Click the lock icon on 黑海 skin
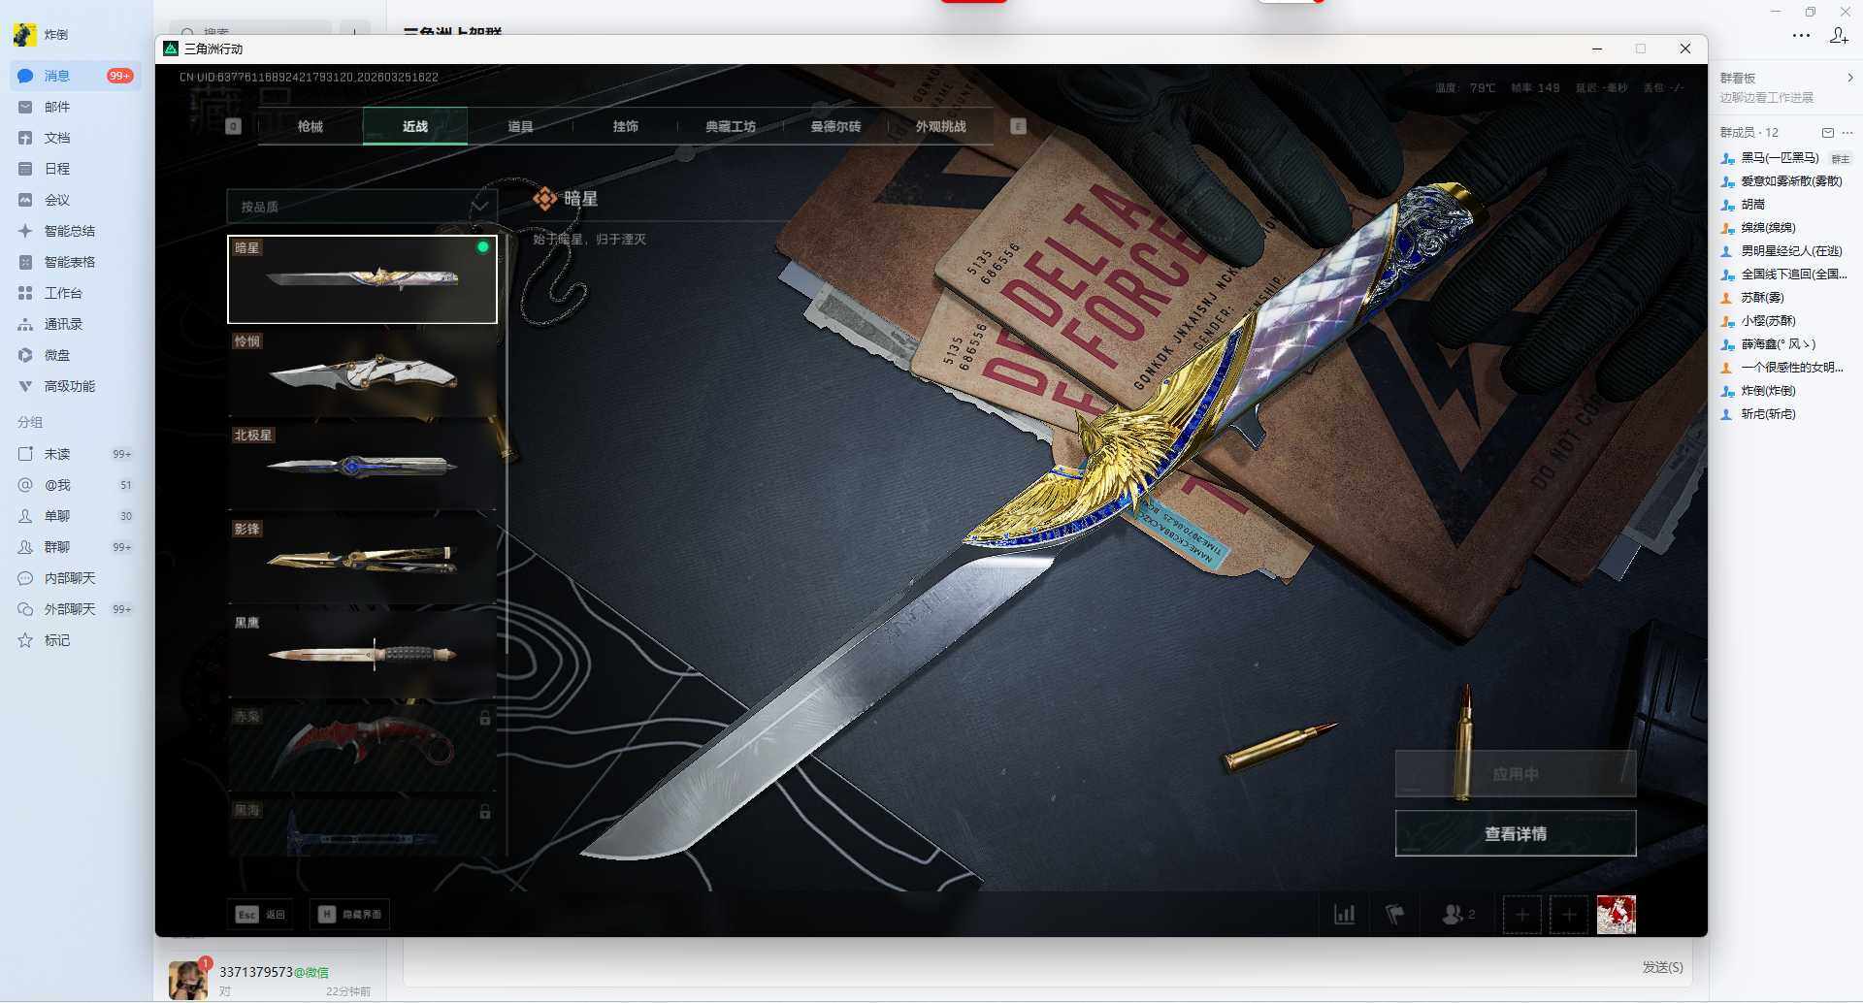1863x1003 pixels. click(484, 812)
